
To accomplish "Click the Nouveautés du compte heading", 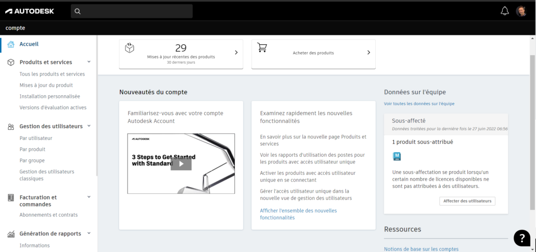I will 153,92.
